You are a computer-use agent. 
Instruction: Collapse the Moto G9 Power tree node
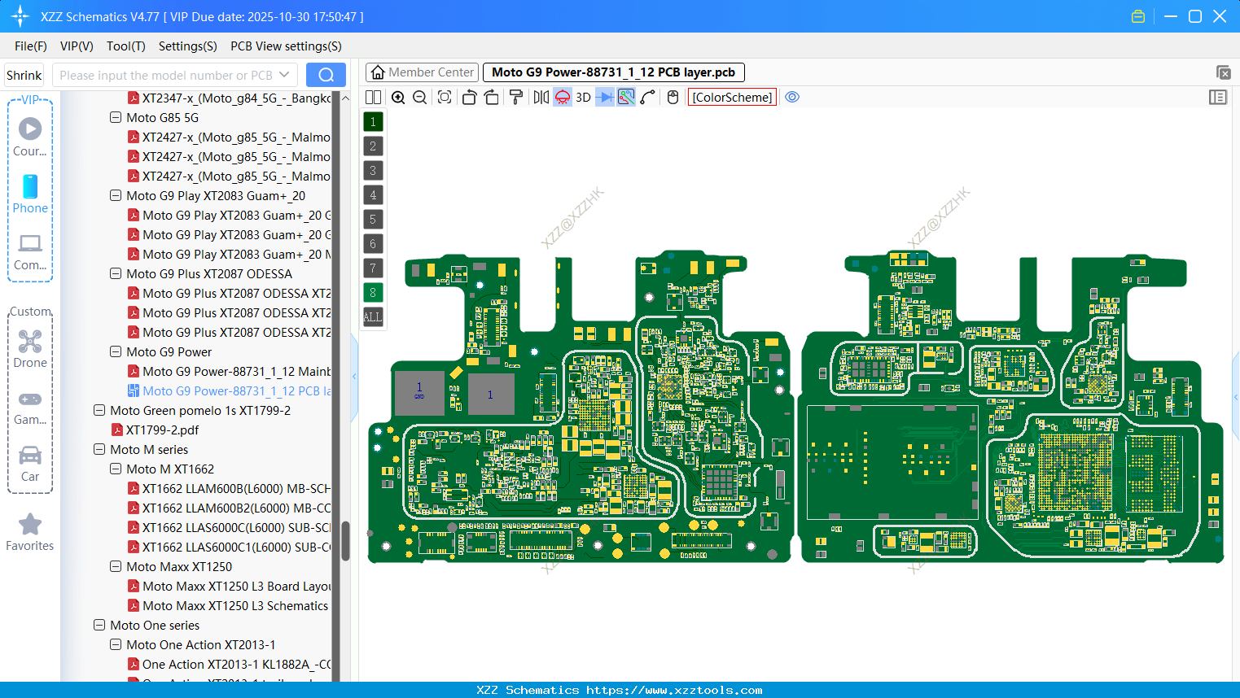(x=115, y=351)
